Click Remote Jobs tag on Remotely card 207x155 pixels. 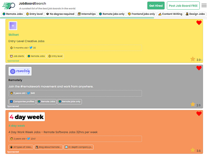46,101
